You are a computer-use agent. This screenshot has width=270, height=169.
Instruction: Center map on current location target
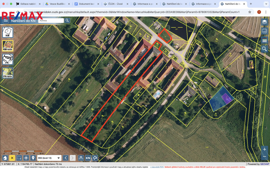pyautogui.click(x=26, y=158)
